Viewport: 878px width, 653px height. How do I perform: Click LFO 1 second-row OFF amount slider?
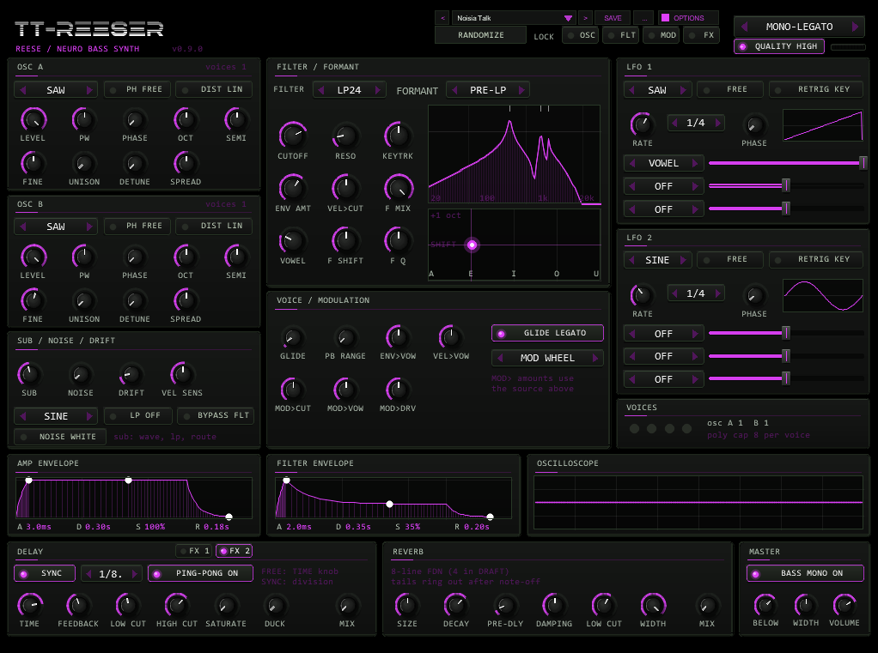[x=787, y=185]
